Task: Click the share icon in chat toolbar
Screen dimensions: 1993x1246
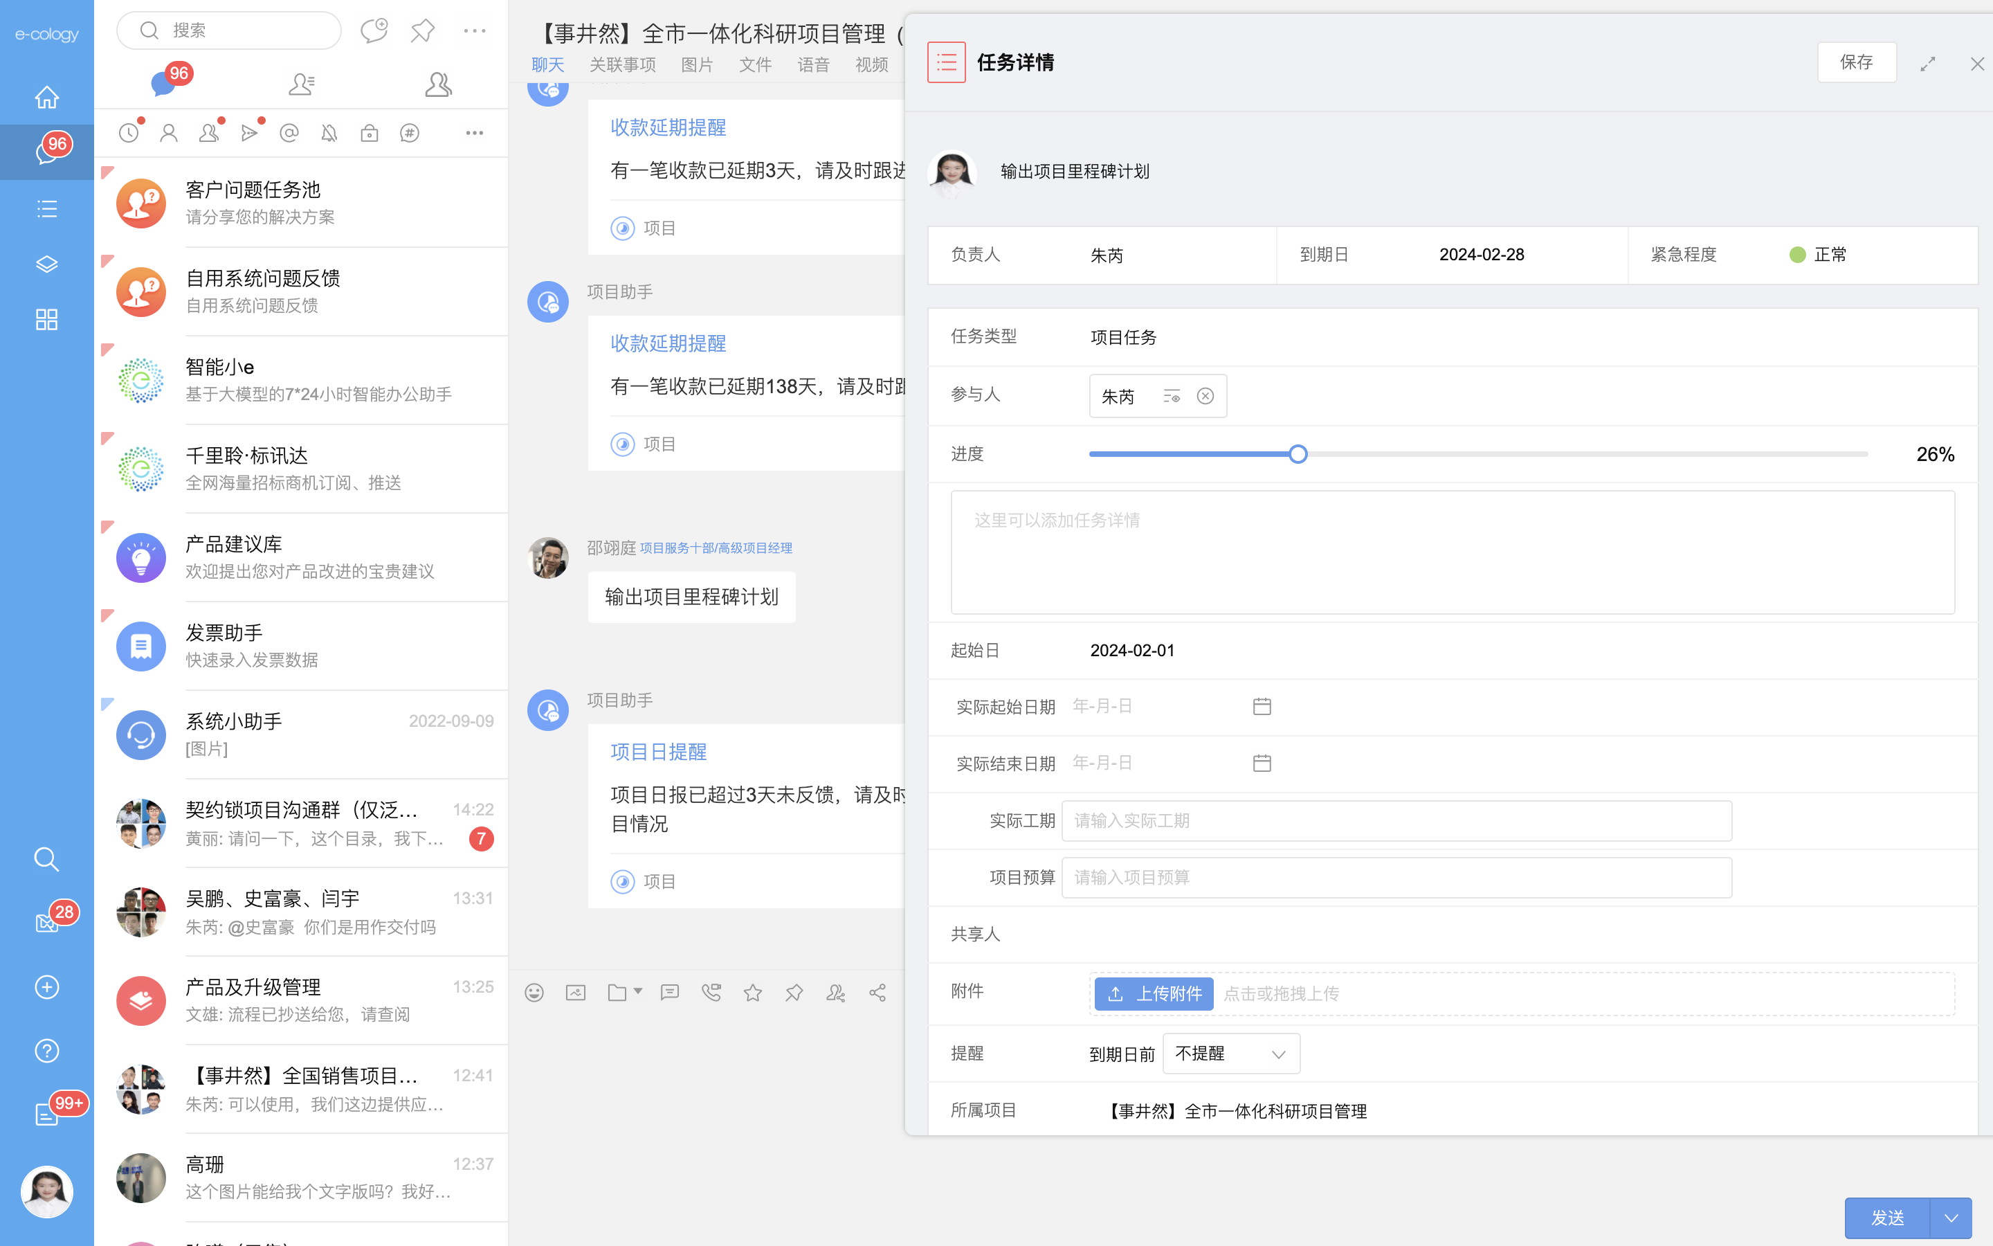Action: click(x=878, y=993)
